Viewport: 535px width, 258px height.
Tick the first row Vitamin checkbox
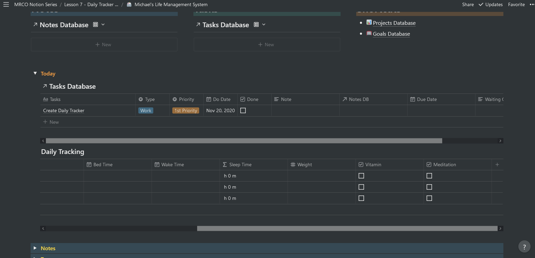click(x=361, y=176)
